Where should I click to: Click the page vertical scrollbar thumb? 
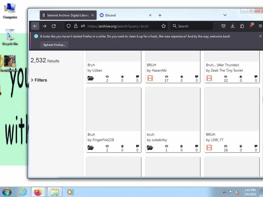262,99
